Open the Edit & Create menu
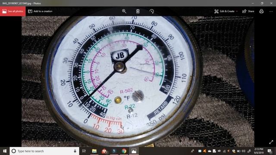276x155 pixels. [226, 11]
